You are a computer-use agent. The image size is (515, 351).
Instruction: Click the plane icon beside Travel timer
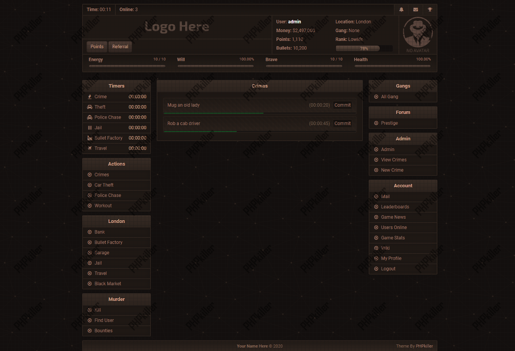(90, 148)
